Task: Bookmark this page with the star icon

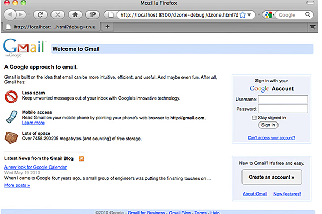Action: 242,15
